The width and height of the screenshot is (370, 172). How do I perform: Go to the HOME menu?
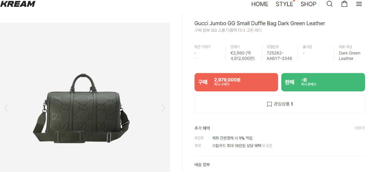(x=260, y=4)
